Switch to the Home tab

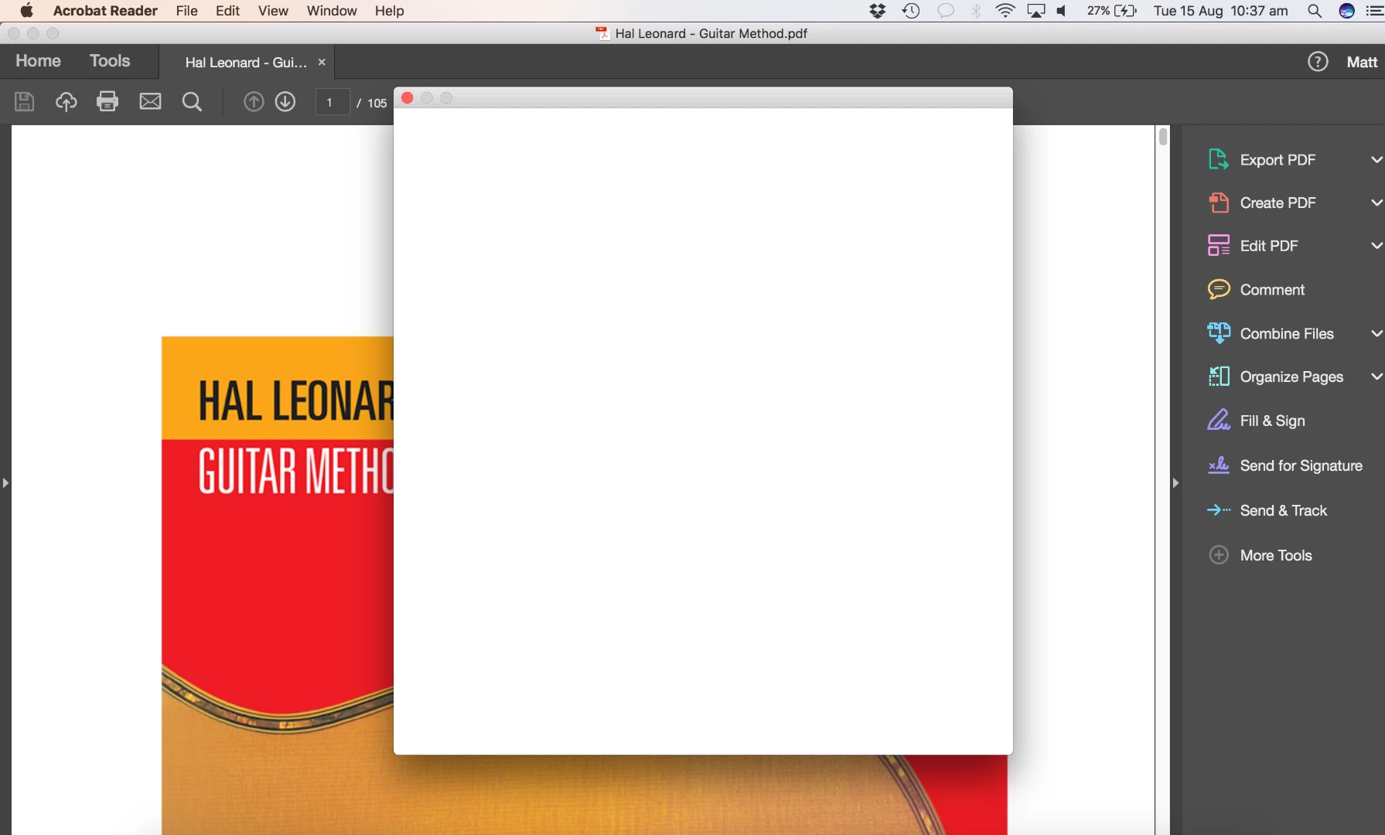click(38, 61)
